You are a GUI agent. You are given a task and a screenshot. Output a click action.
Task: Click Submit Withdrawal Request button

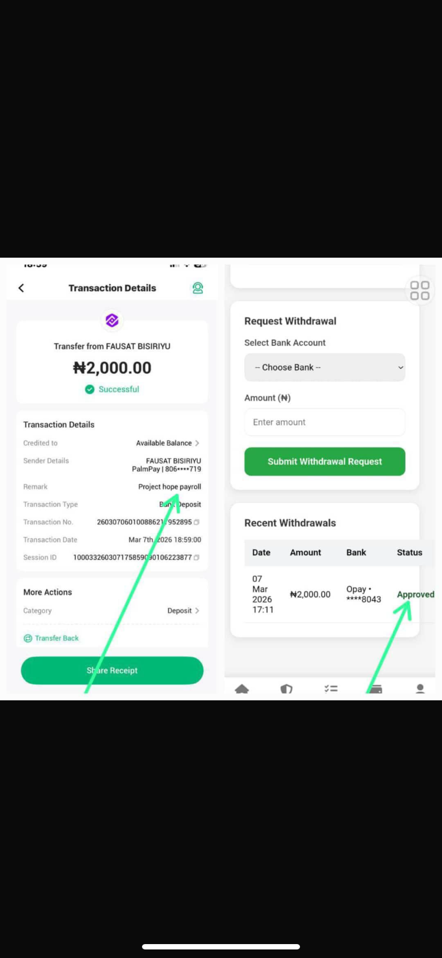pyautogui.click(x=325, y=461)
